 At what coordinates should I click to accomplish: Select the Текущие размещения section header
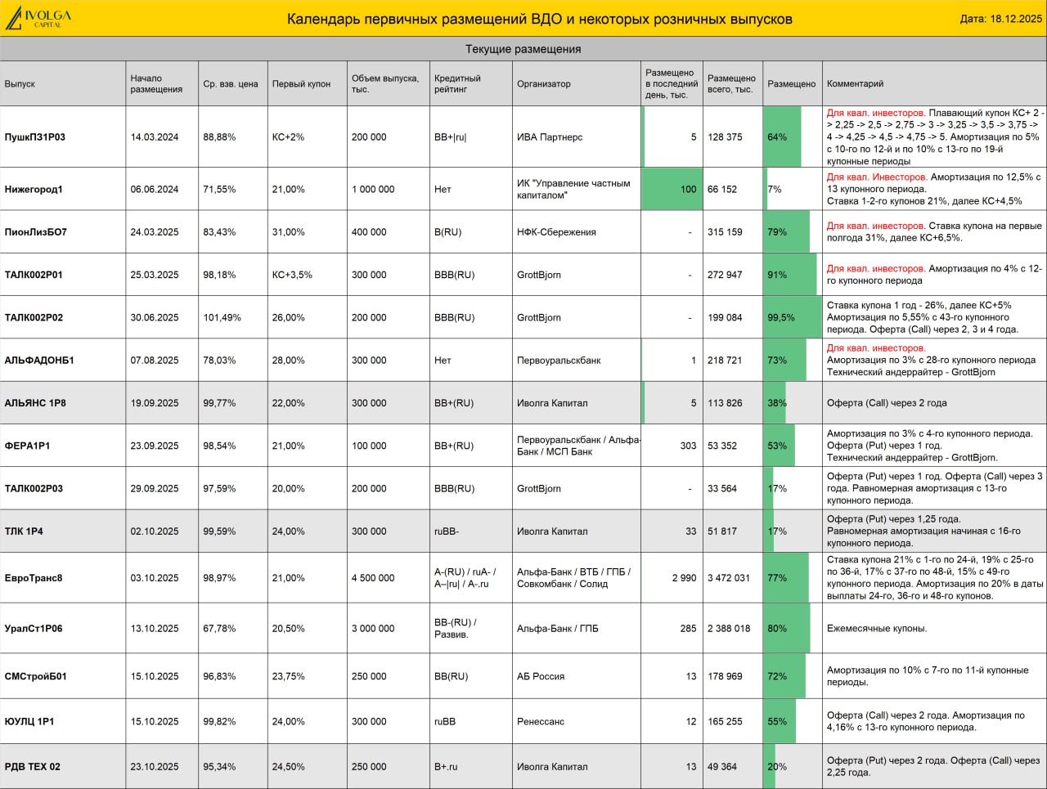click(x=523, y=49)
